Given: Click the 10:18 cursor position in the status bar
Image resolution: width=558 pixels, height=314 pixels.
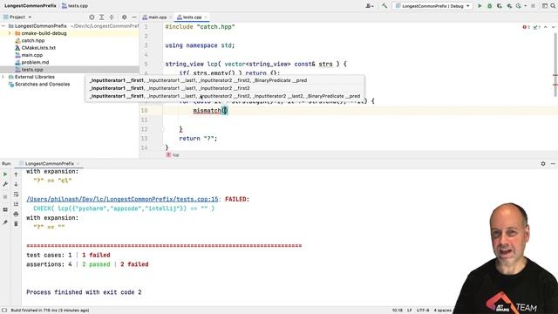Looking at the screenshot, I should coord(398,311).
